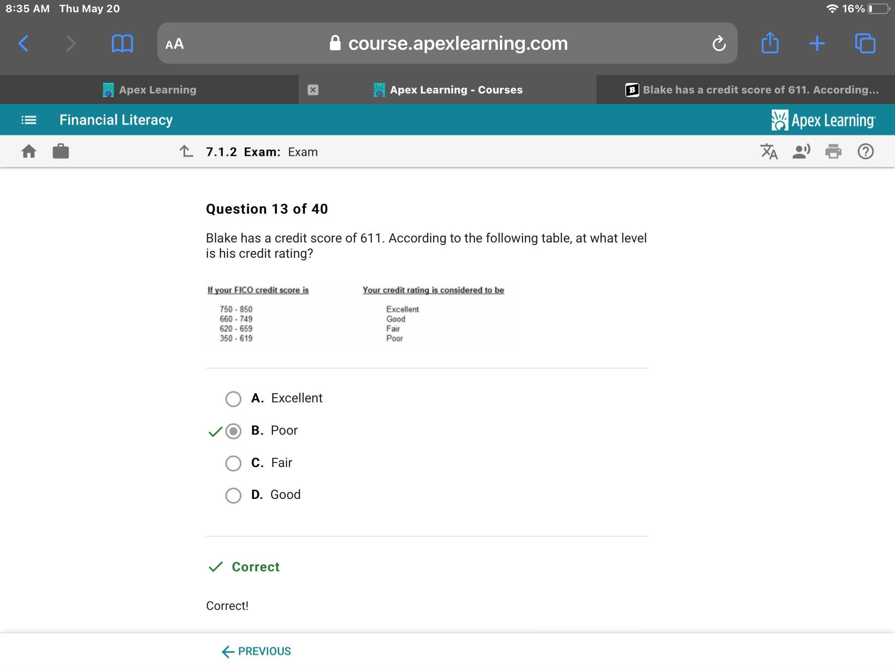Switch to the Blake credit score tab
Screen dimensions: 895x671
coord(752,90)
